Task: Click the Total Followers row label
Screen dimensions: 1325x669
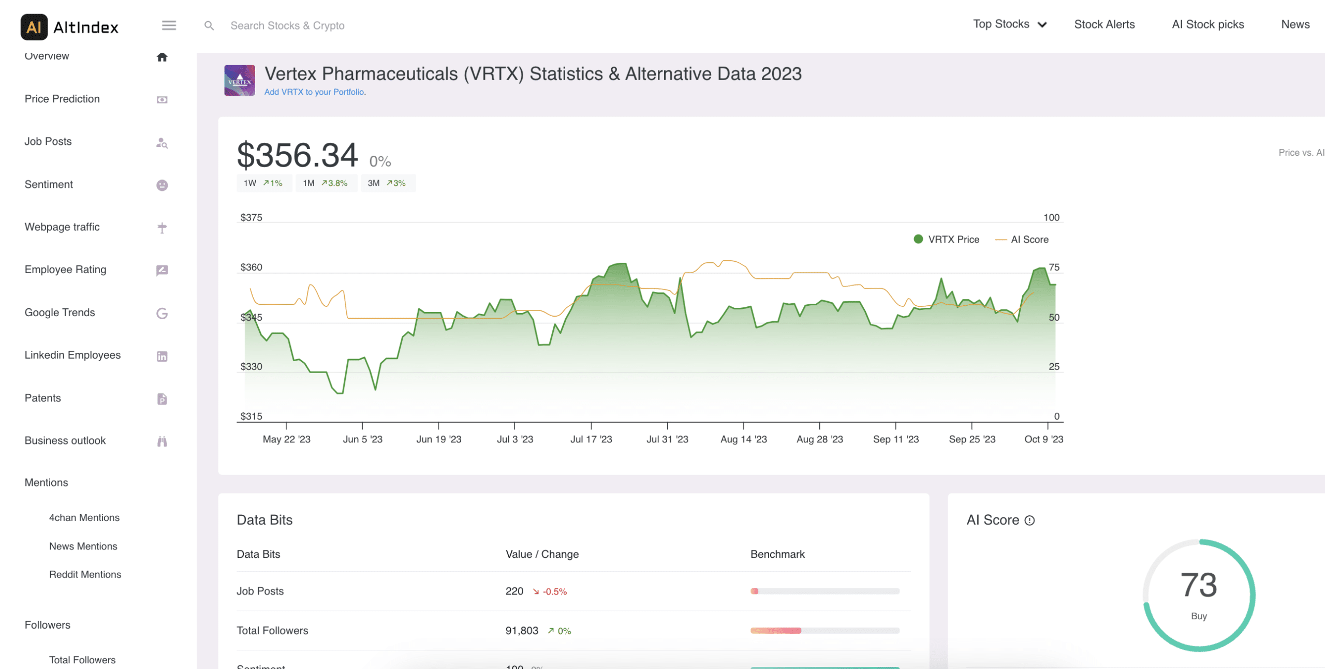Action: click(272, 631)
